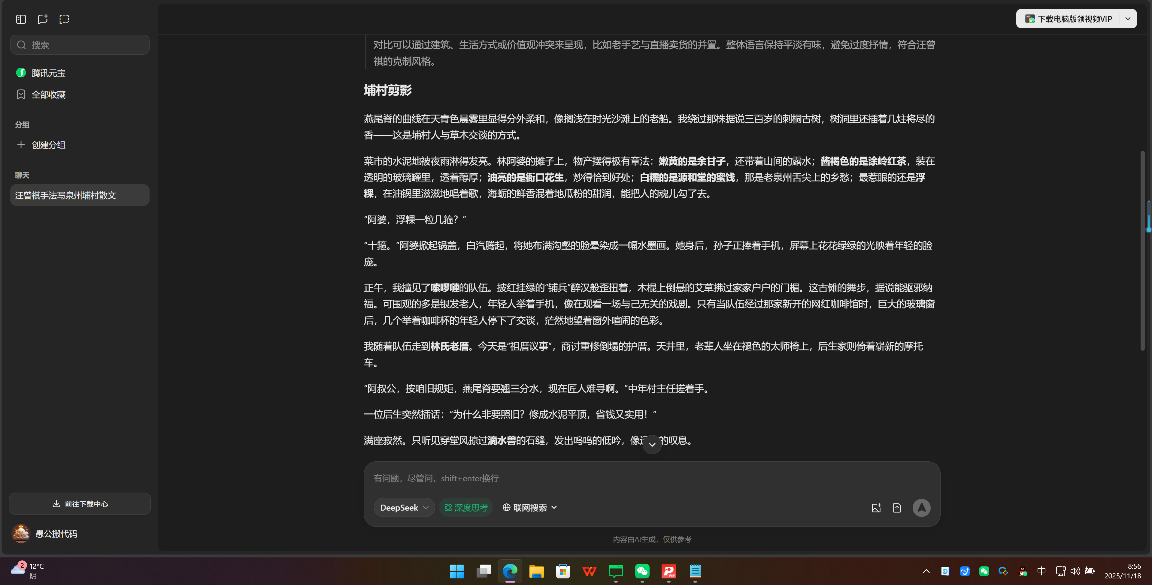Expand the VIP download dropdown arrow

point(1128,18)
